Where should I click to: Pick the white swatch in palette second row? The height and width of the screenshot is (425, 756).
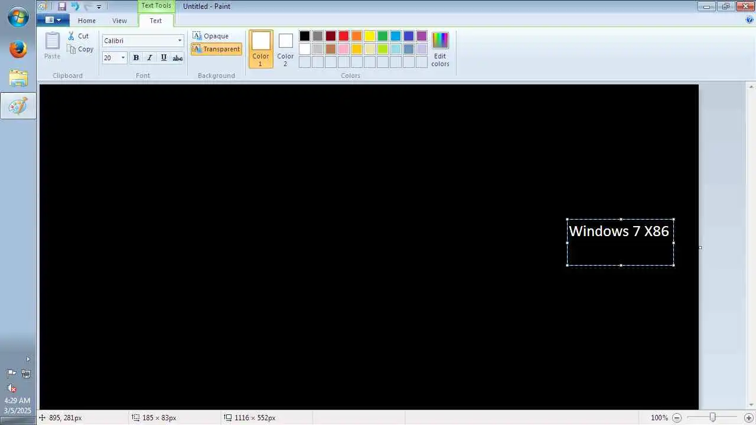coord(305,49)
